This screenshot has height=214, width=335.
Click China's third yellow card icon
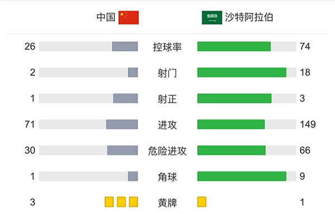(133, 202)
